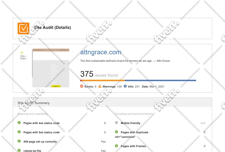Click the green check beside Pages with 5xx
Viewport: 225px width, 152px height.
tap(19, 132)
